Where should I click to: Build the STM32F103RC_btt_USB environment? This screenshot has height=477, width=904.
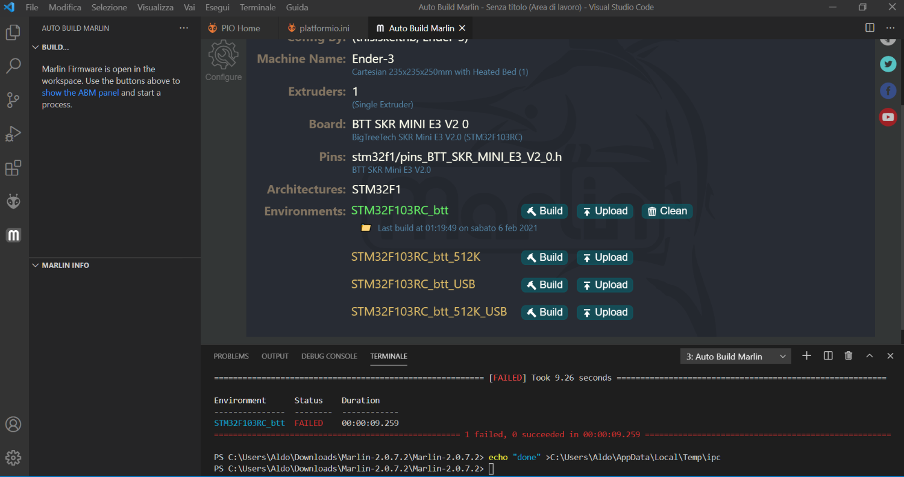point(544,285)
